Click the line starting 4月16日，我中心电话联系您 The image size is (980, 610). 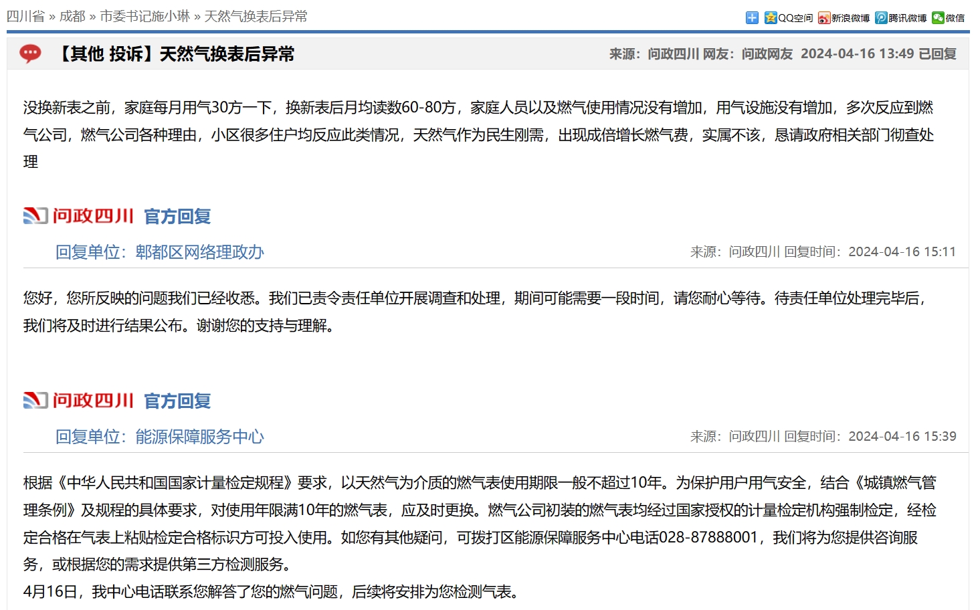coord(271,592)
